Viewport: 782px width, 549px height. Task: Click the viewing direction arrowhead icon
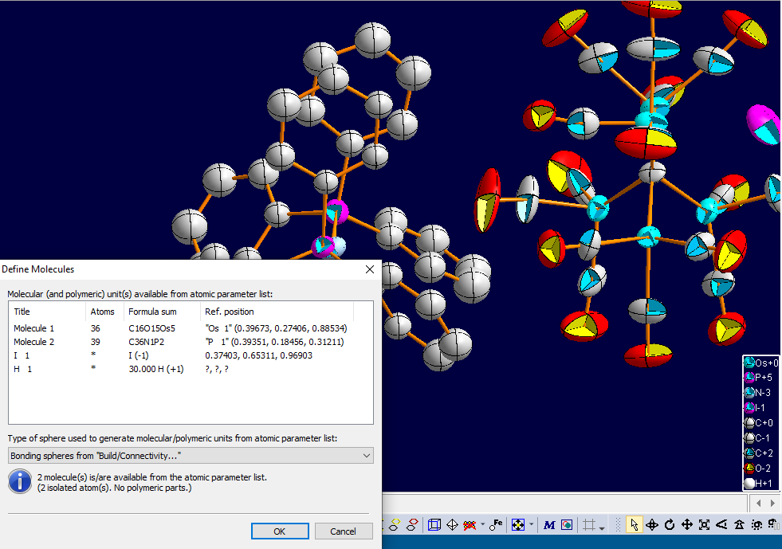point(721,524)
